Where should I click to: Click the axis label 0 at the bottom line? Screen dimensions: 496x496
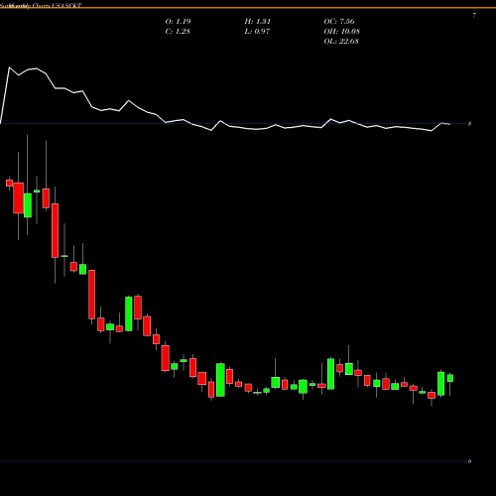pos(469,461)
